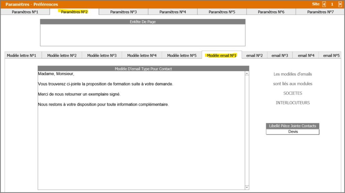Viewport: 345px width, 193px height.
Task: Open Modèle lettre N°3 tab
Action: (102, 55)
